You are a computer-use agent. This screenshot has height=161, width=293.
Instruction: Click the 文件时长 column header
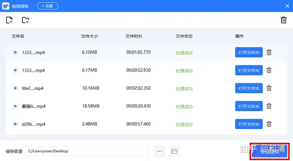134,36
